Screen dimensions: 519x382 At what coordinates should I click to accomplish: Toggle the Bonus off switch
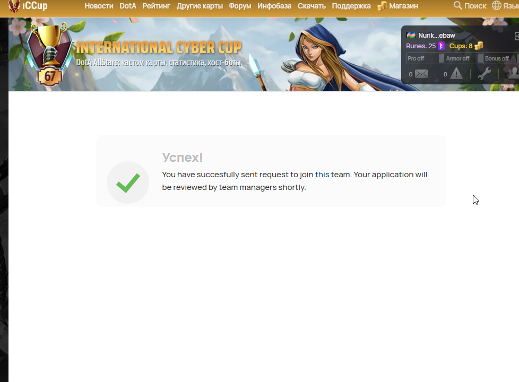coord(501,58)
